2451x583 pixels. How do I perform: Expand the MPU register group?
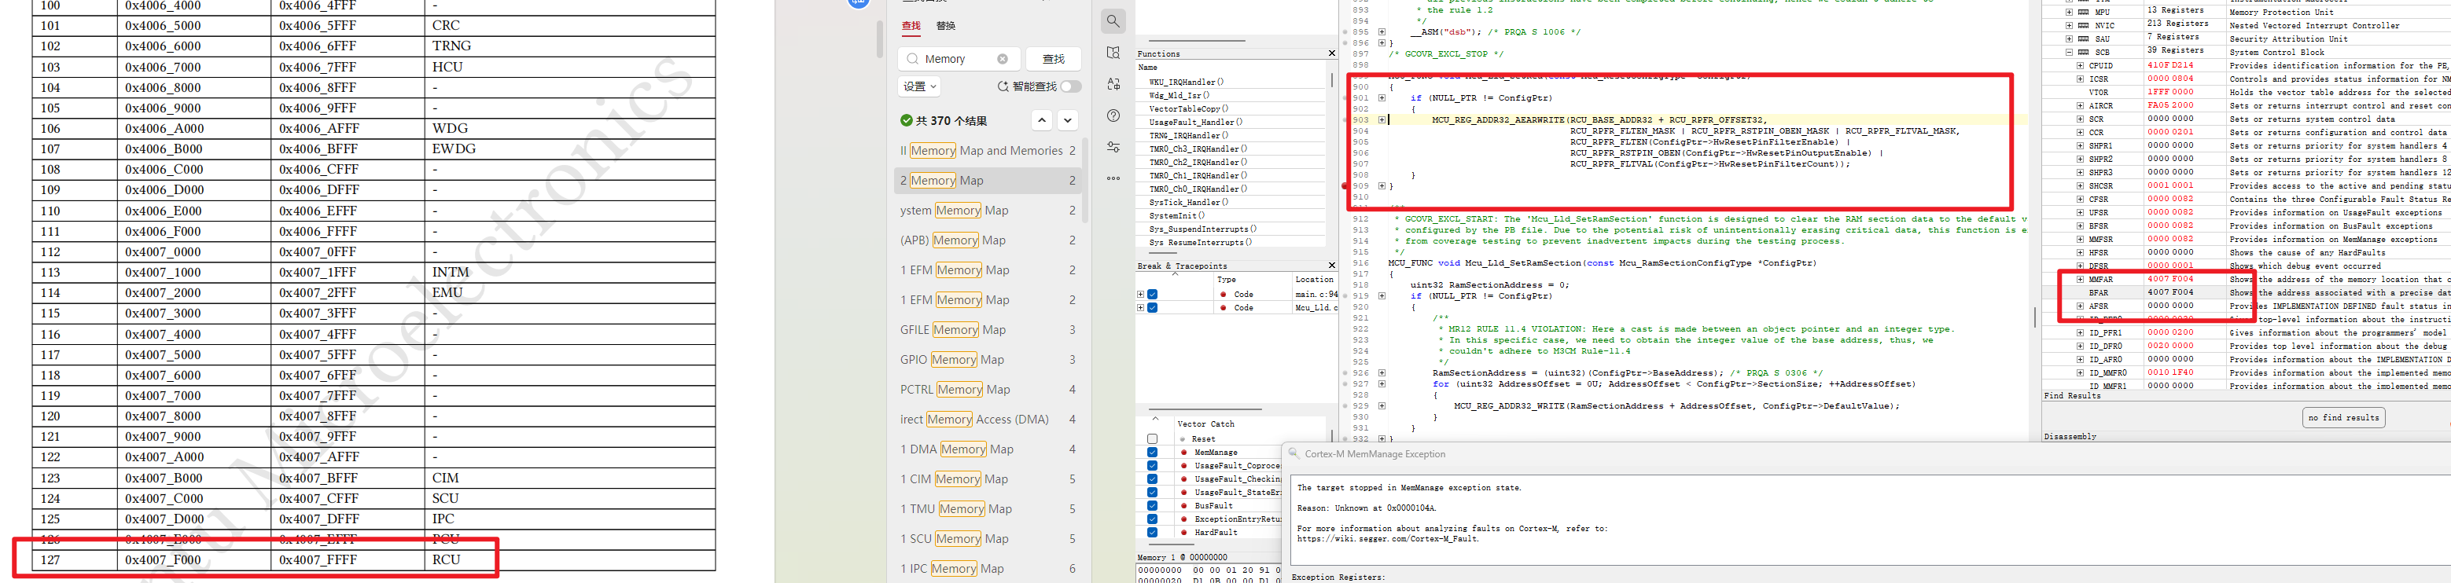pos(2069,13)
